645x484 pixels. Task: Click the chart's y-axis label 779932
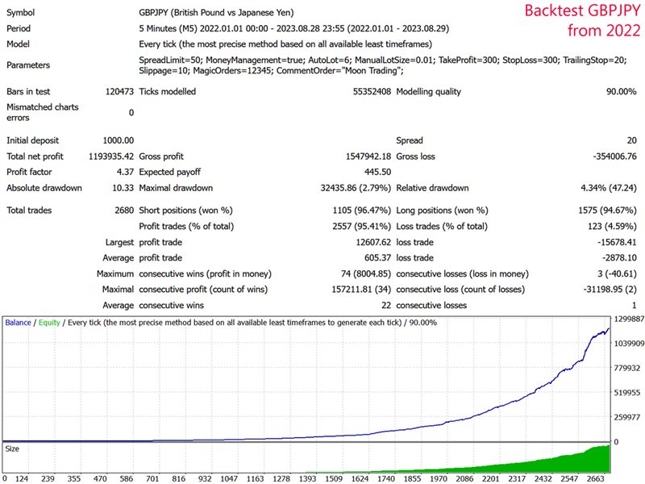[x=627, y=368]
